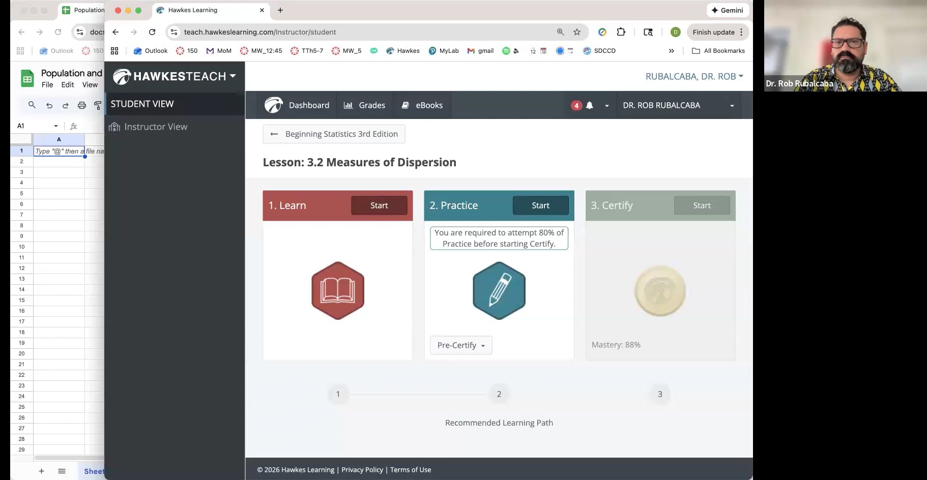Viewport: 927px width, 480px height.
Task: Open the Pre-Certify dropdown
Action: point(461,345)
